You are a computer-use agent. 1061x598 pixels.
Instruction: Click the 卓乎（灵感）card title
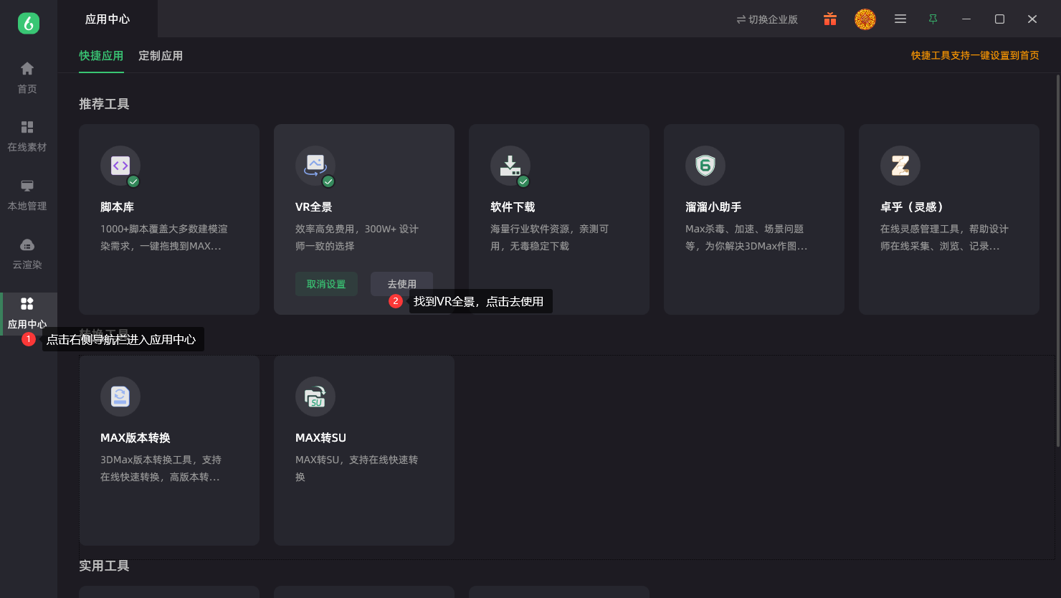[912, 207]
